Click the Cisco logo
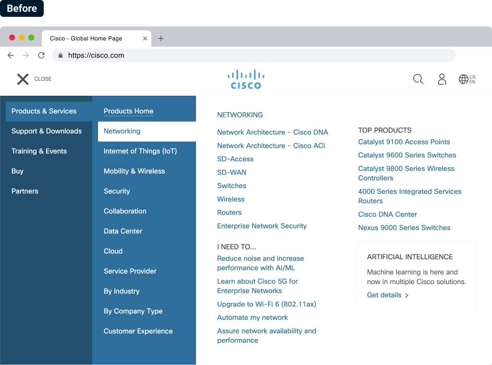The height and width of the screenshot is (365, 492). 246,79
